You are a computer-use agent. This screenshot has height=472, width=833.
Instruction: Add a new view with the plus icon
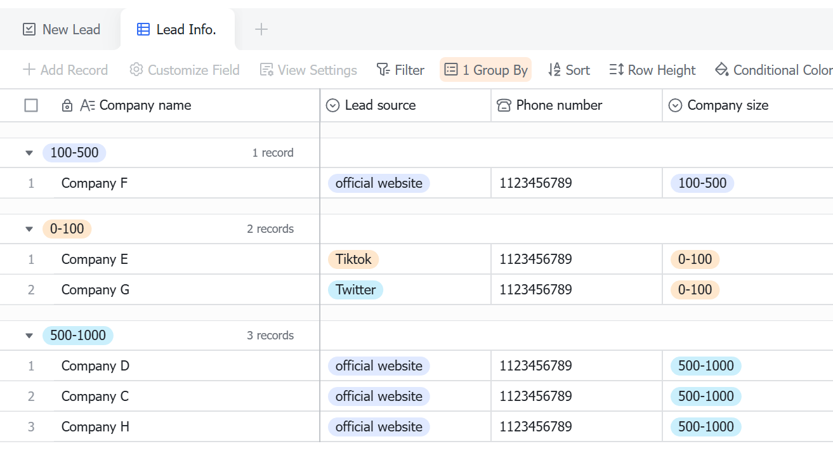coord(261,29)
